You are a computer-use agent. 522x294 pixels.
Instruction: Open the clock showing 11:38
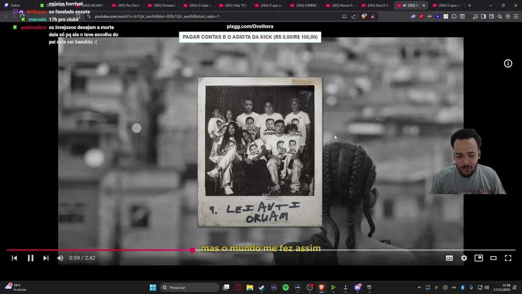(x=502, y=287)
